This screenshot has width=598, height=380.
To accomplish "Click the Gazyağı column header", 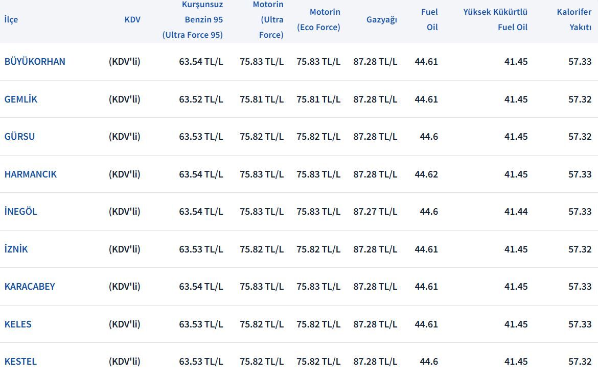I will [381, 20].
